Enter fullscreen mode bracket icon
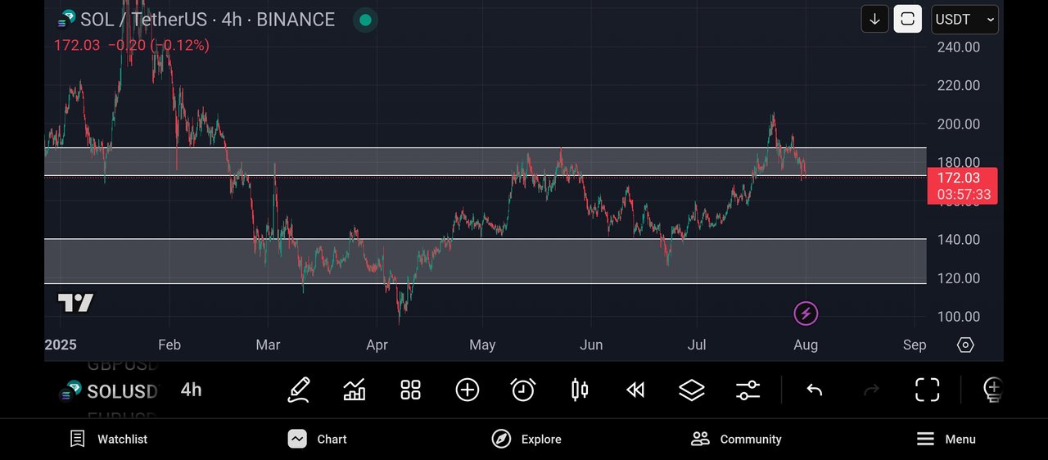The image size is (1048, 460). point(927,390)
